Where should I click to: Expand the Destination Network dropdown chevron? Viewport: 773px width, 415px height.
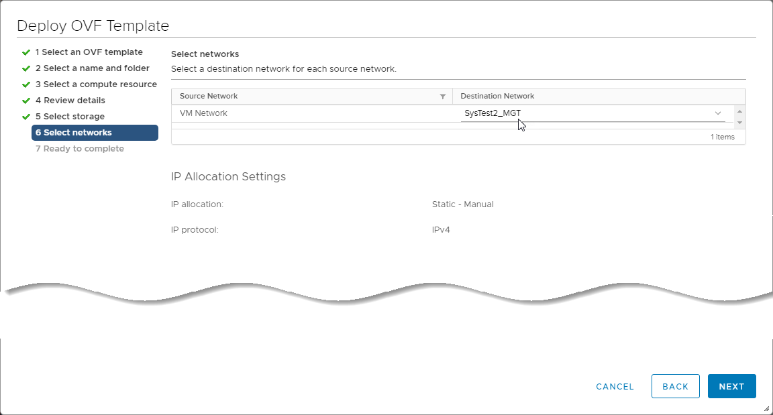coord(718,113)
